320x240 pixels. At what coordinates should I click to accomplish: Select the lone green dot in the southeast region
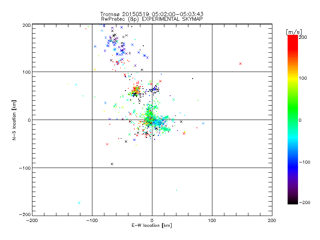tap(176, 190)
